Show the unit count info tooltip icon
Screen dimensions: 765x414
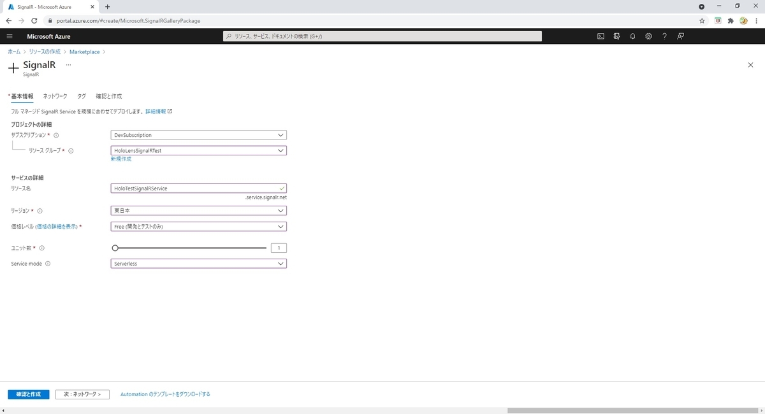[x=42, y=248]
